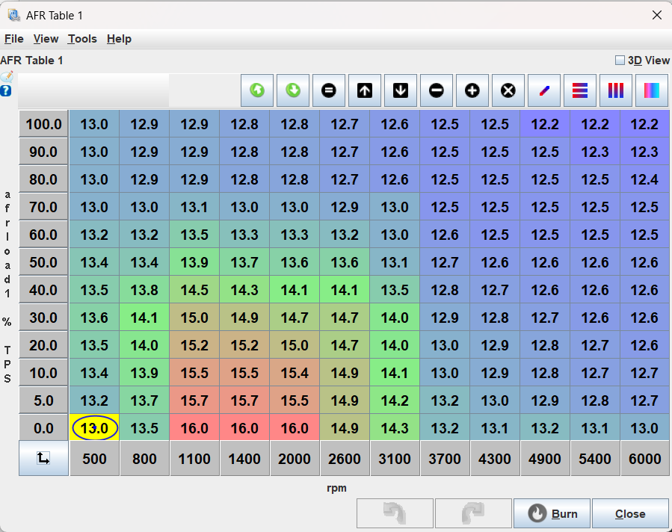Click the blue help question mark icon
672x532 pixels.
[6, 90]
